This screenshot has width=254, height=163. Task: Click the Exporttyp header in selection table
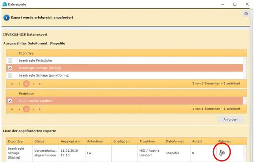(130, 53)
